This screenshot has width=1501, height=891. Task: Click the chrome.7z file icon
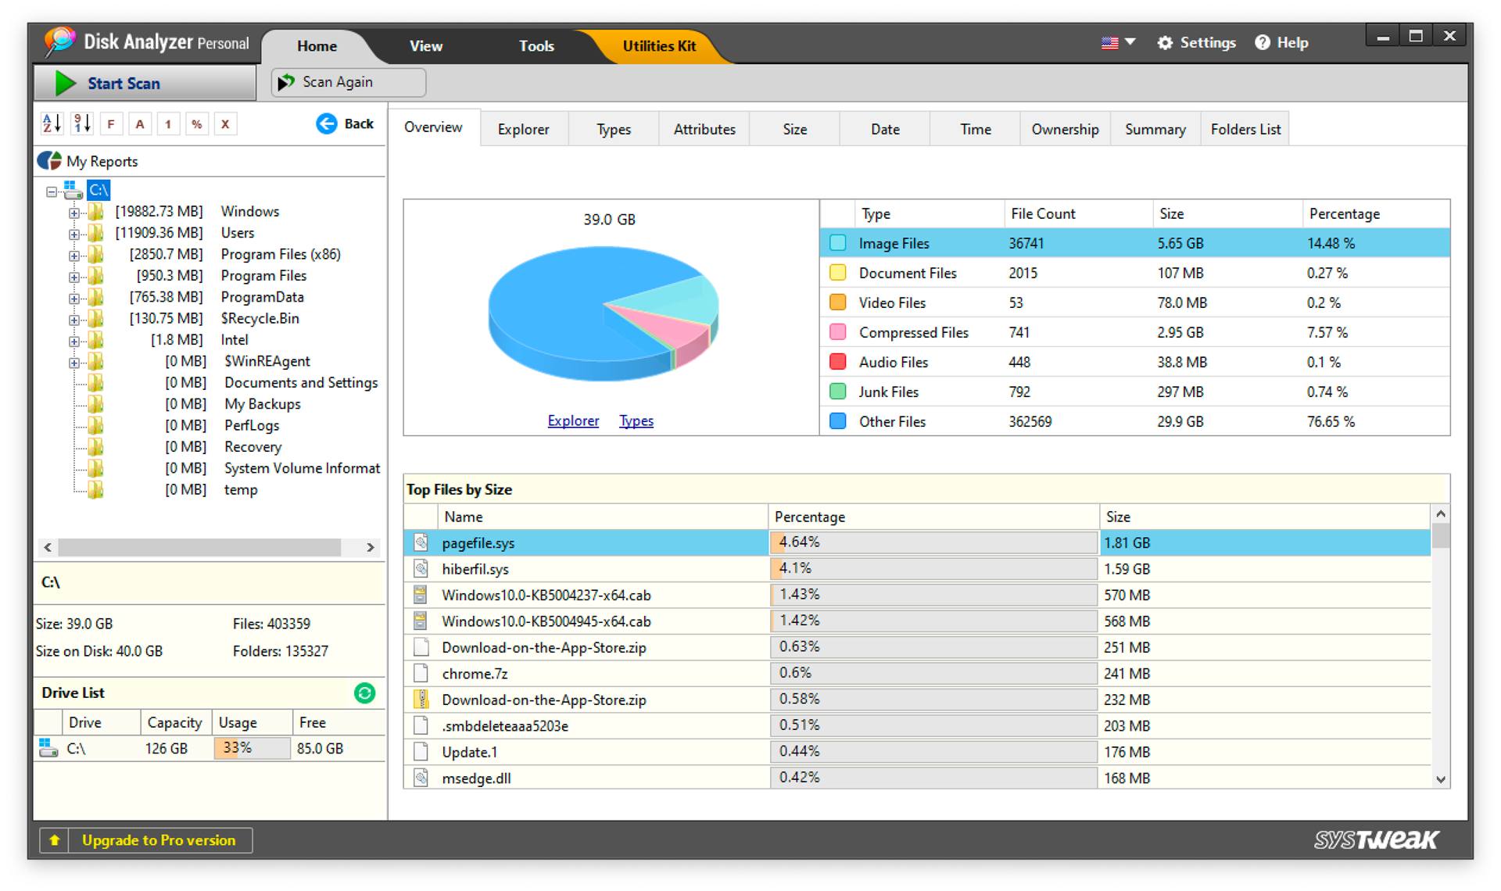tap(421, 674)
